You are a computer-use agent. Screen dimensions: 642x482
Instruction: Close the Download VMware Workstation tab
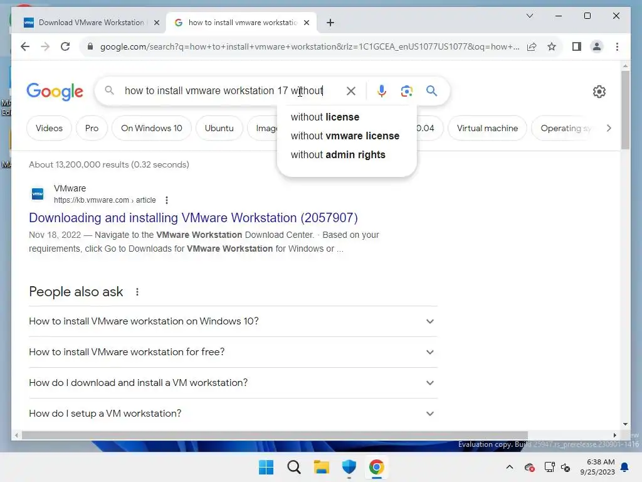click(156, 23)
